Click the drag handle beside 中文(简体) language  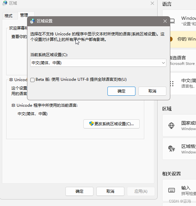click(172, 84)
